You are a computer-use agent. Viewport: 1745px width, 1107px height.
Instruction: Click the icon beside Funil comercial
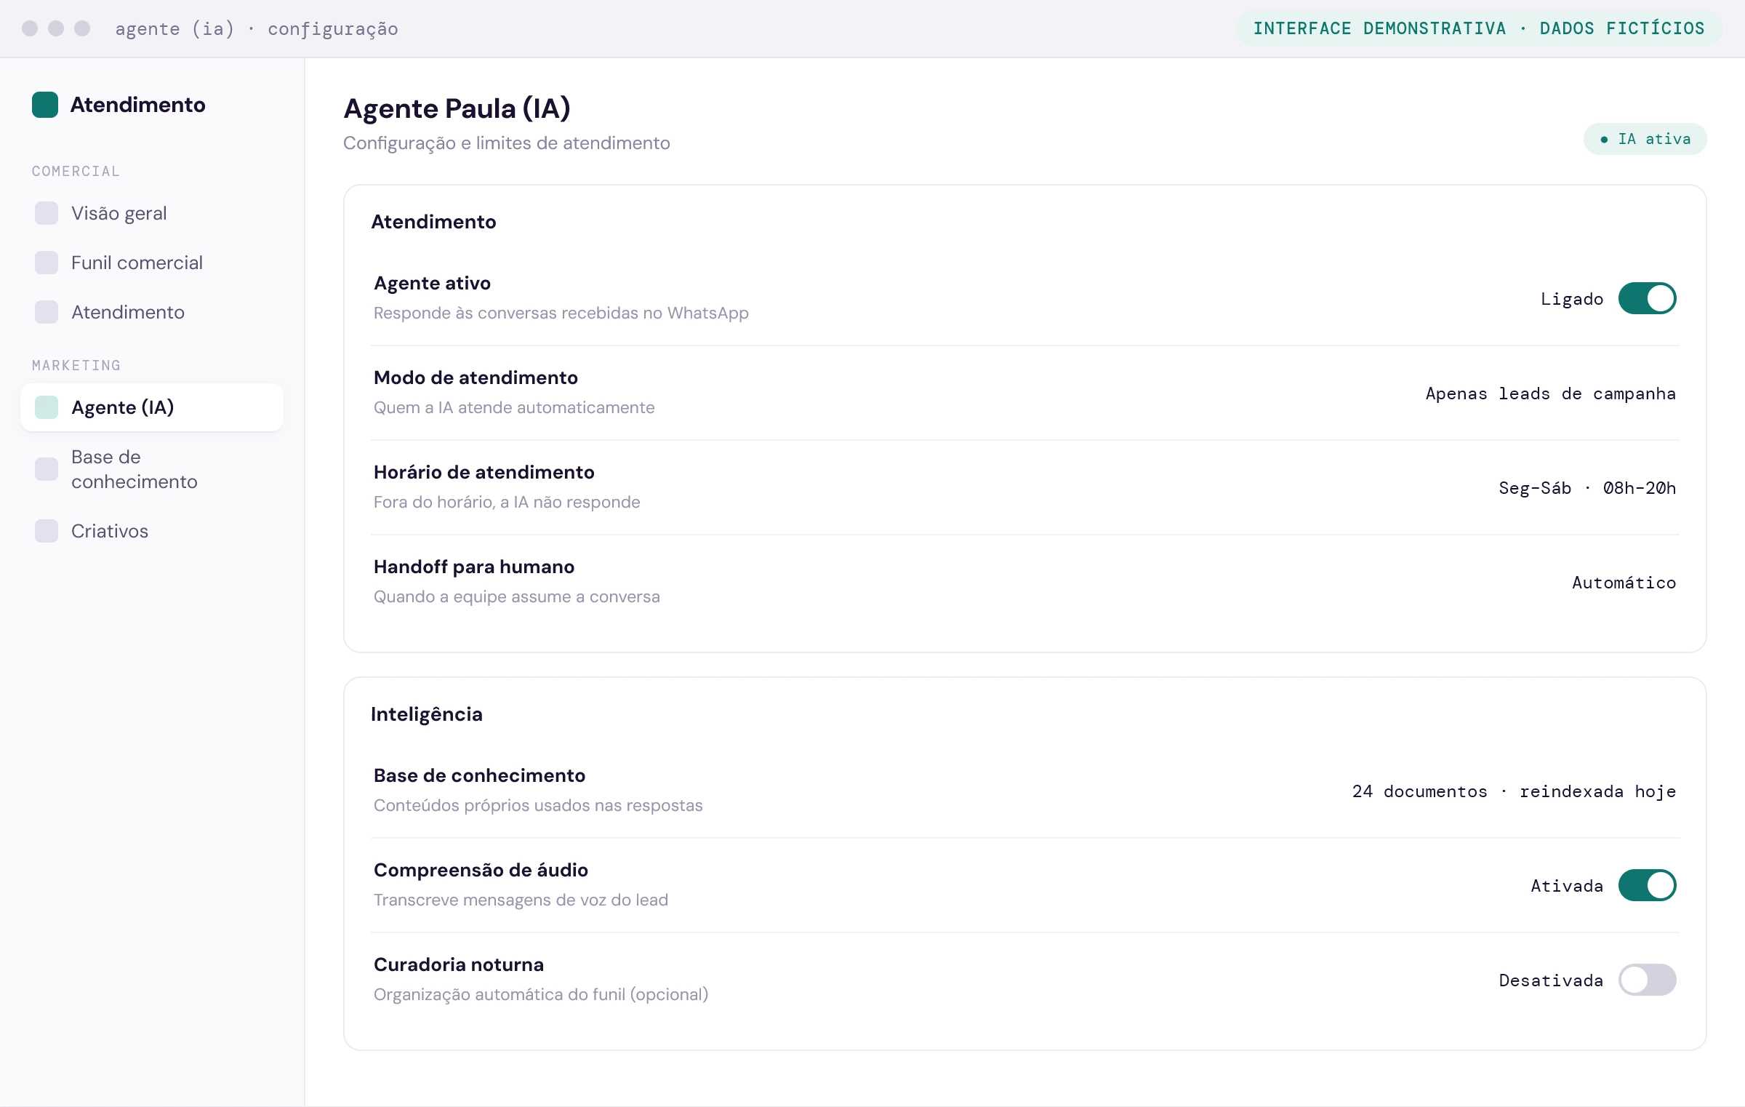47,263
